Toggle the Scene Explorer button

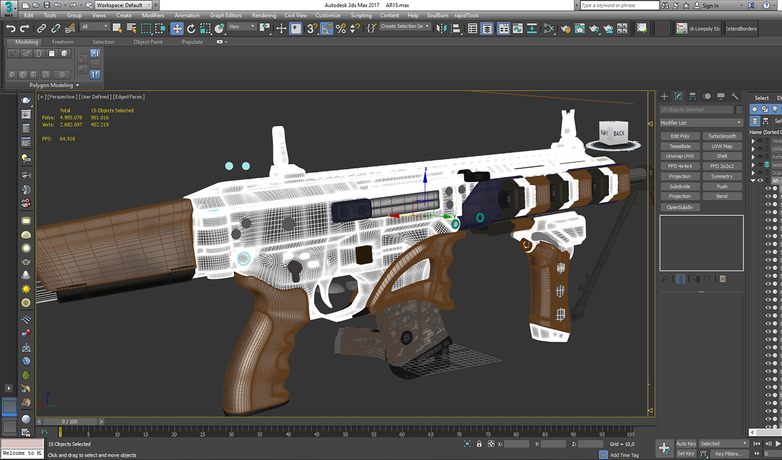point(473,28)
